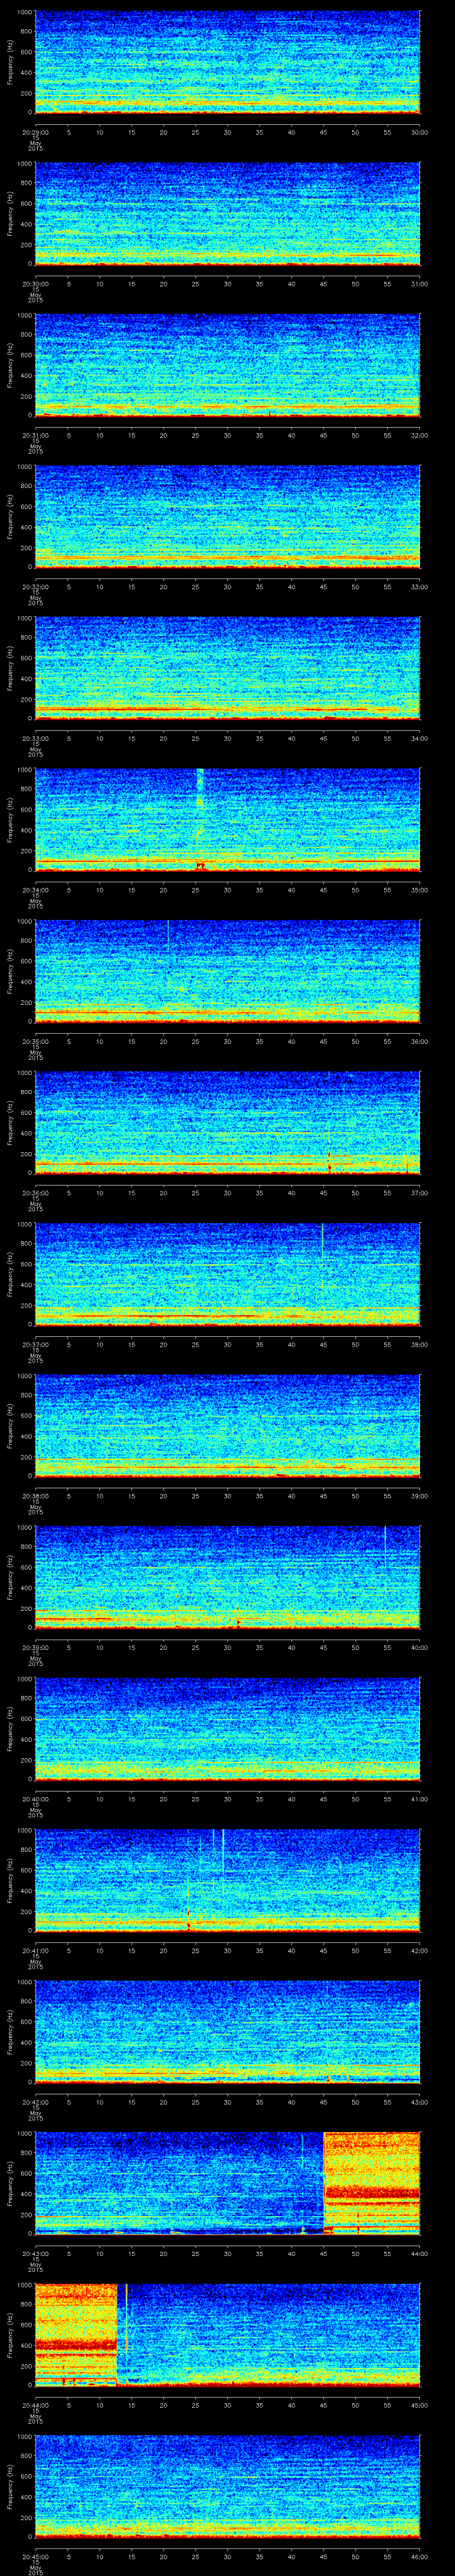The width and height of the screenshot is (455, 2576).
Task: Click the 44:00 end label under the 20:43:00 panel
Action: click(419, 2253)
